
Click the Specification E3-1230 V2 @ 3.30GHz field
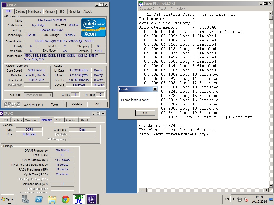click(x=65, y=41)
